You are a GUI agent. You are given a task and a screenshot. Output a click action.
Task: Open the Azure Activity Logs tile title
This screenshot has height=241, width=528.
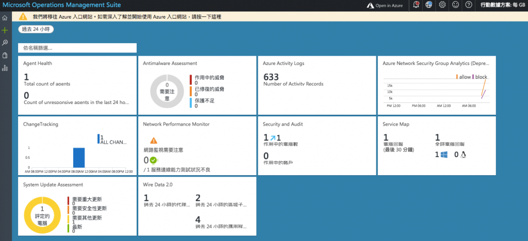point(284,63)
